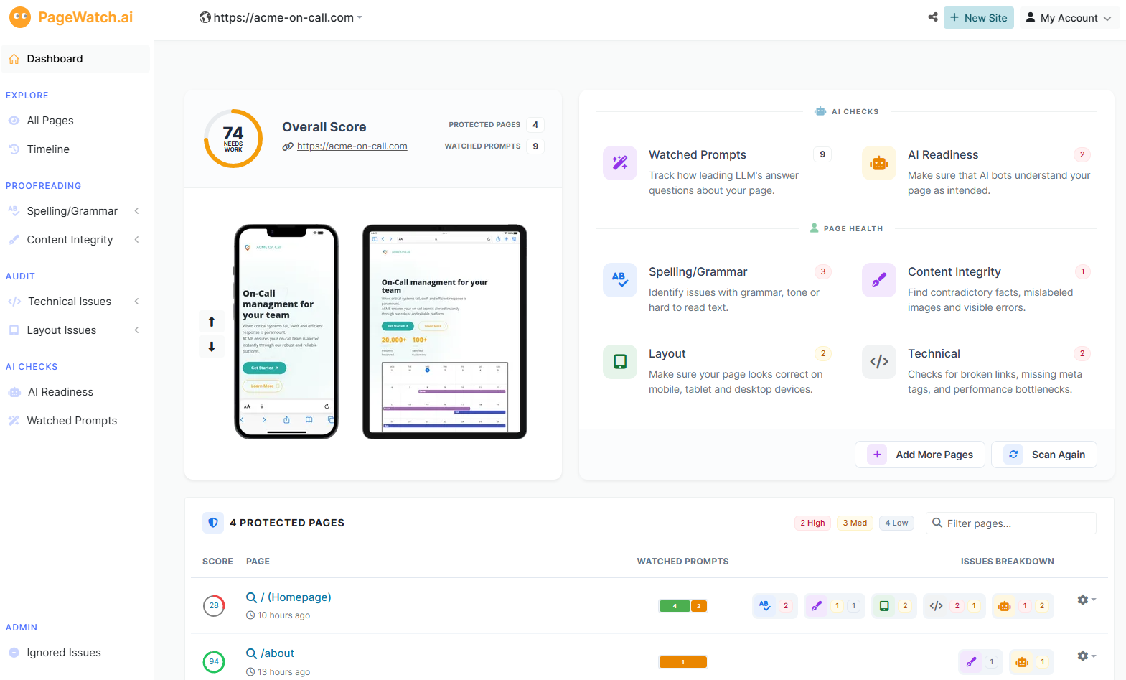Click the Spelling/Grammar AB card icon
This screenshot has width=1126, height=680.
coord(620,279)
